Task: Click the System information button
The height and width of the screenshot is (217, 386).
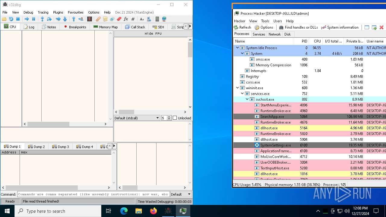Action: tap(340, 27)
